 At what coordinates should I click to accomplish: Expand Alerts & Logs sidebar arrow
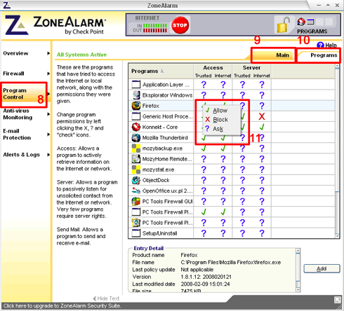point(48,155)
